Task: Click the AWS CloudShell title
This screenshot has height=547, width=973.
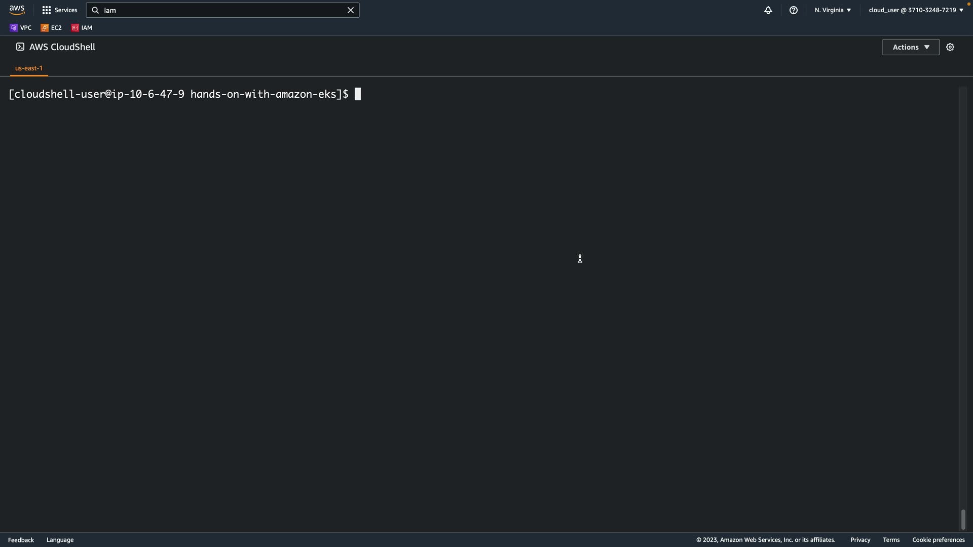Action: [x=62, y=47]
